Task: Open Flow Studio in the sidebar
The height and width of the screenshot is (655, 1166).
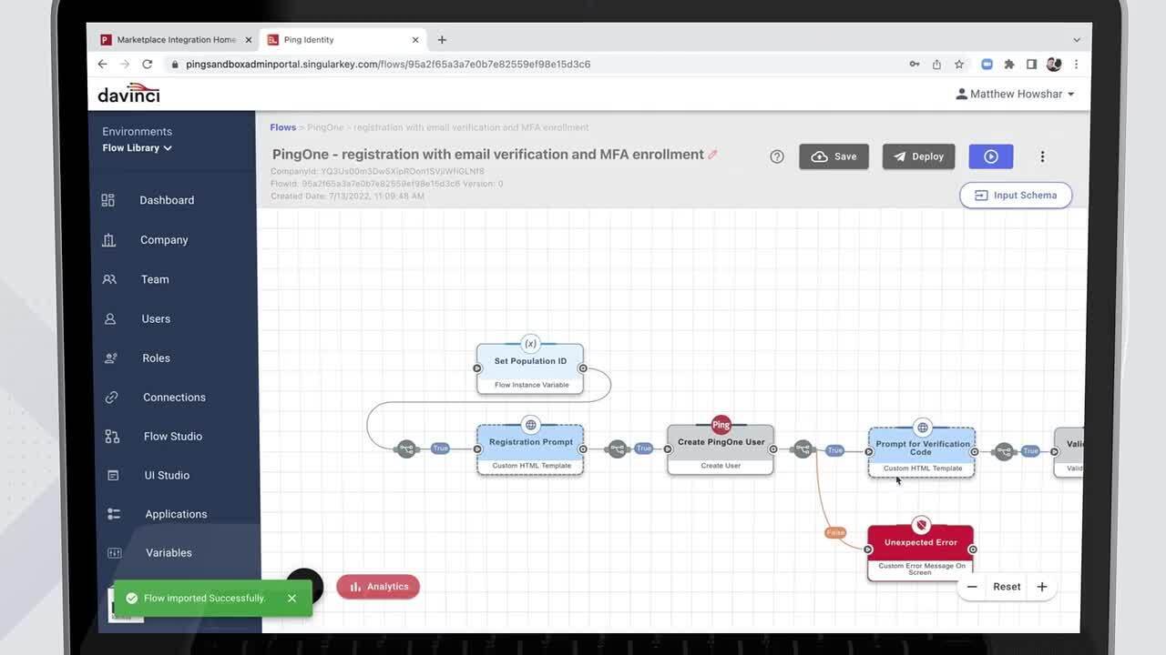Action: pyautogui.click(x=172, y=437)
